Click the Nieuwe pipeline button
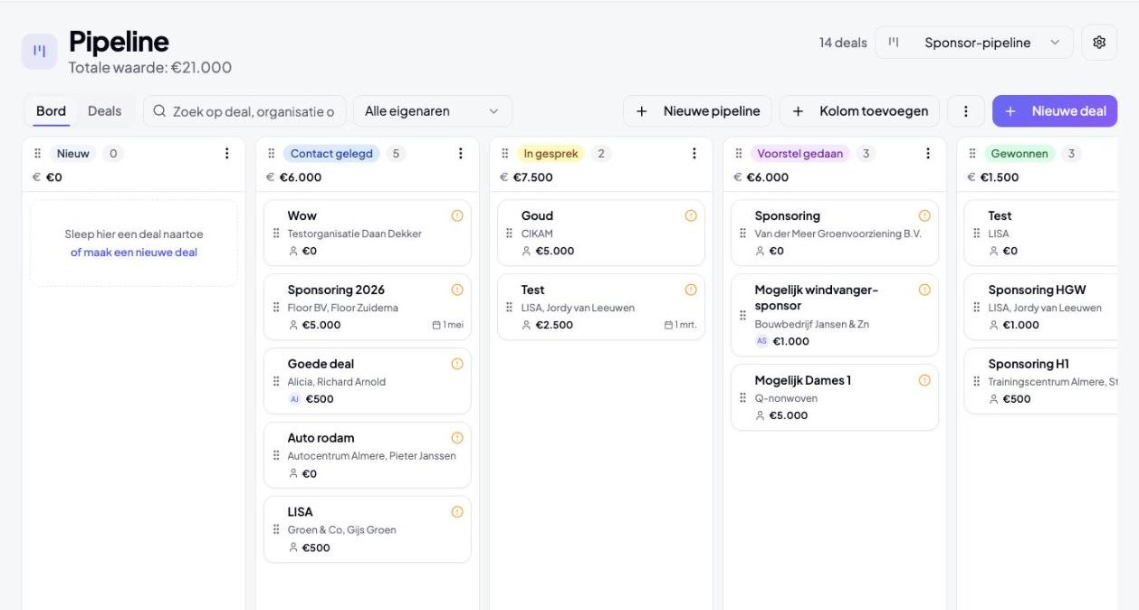Screen dimensions: 1139x610 tap(697, 111)
